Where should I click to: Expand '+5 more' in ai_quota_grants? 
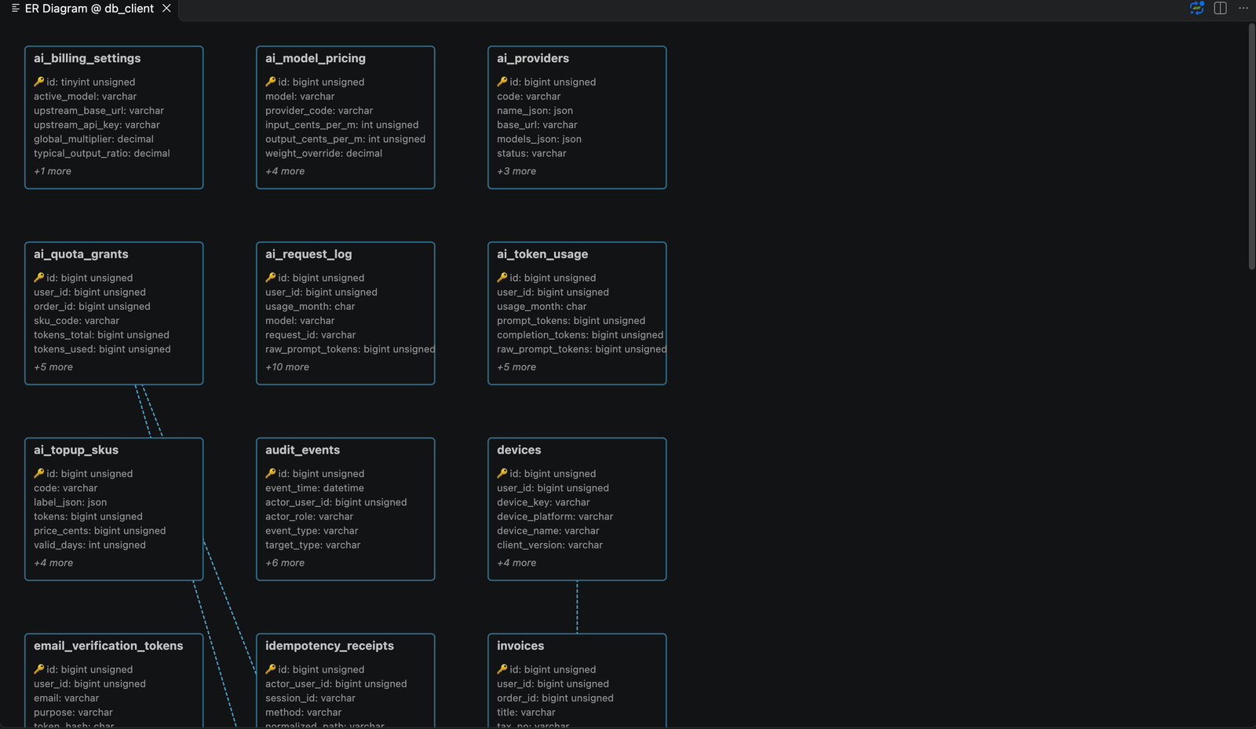point(53,367)
